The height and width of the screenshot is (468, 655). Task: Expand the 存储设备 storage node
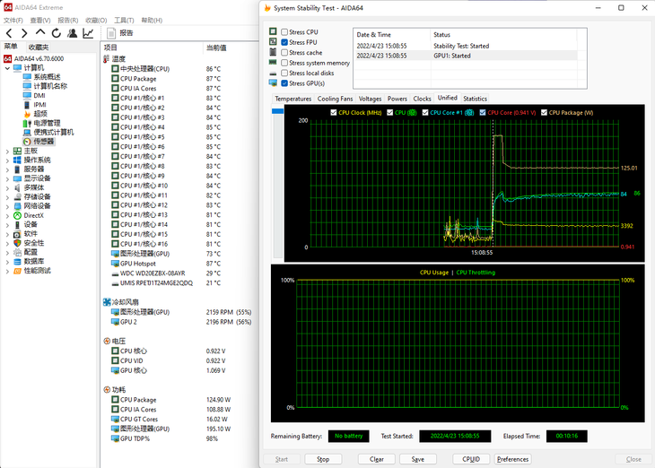pyautogui.click(x=7, y=197)
